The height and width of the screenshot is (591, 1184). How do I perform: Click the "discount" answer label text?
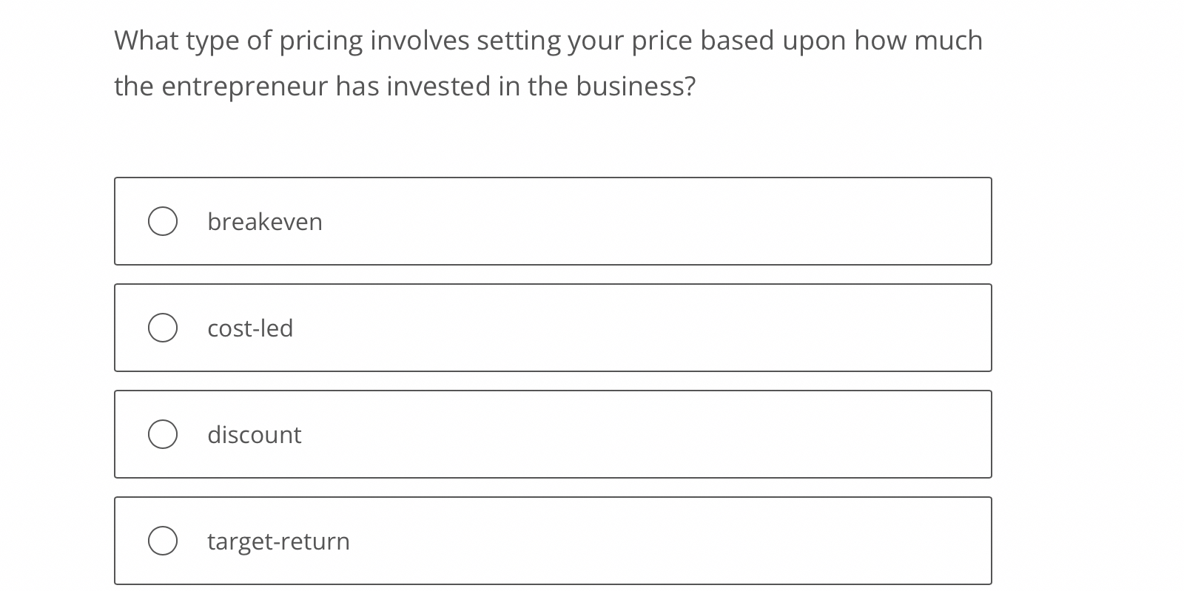point(254,435)
